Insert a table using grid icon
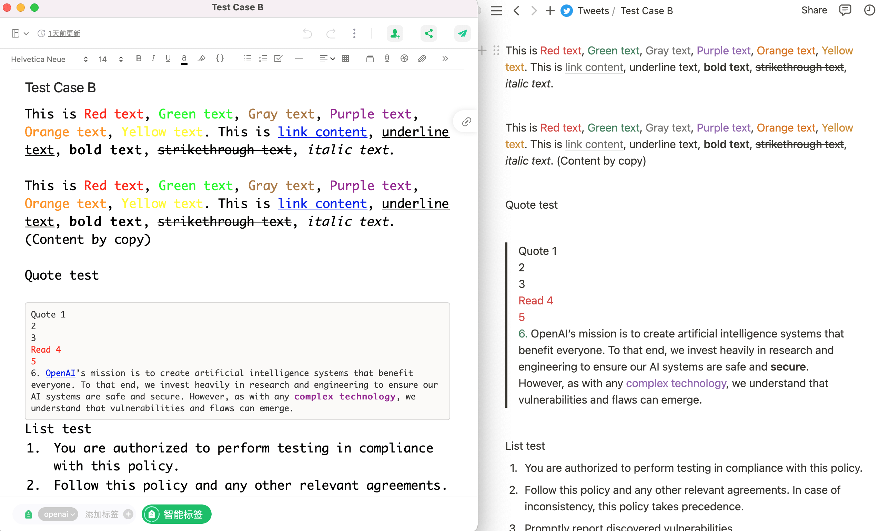Viewport: 879px width, 531px height. [x=345, y=59]
